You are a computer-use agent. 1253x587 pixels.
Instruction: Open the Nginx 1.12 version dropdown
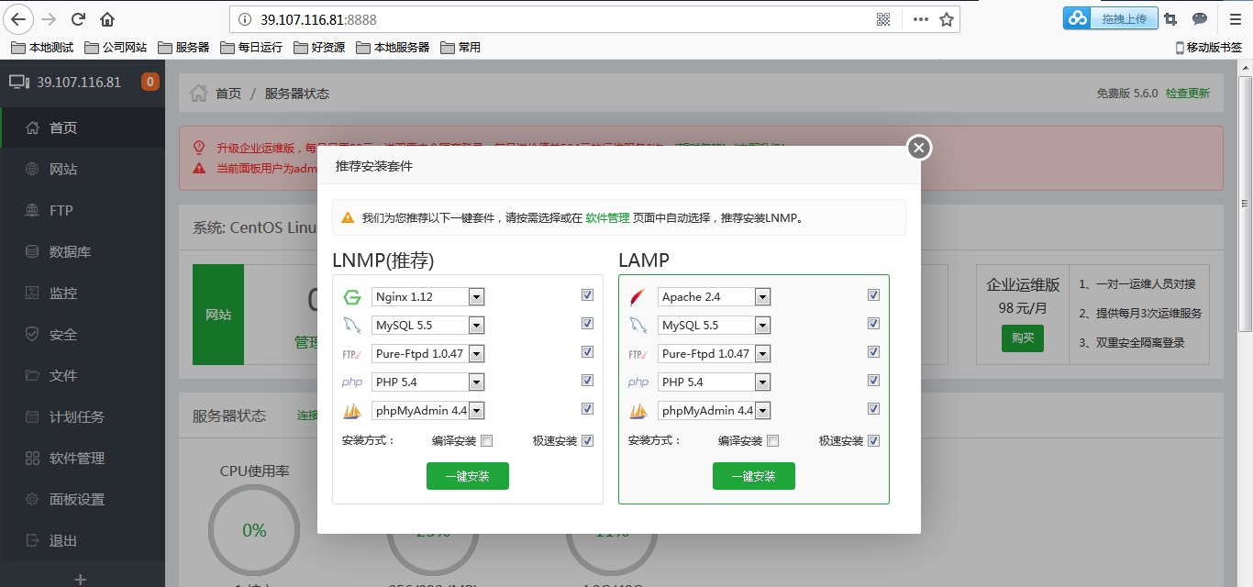428,297
